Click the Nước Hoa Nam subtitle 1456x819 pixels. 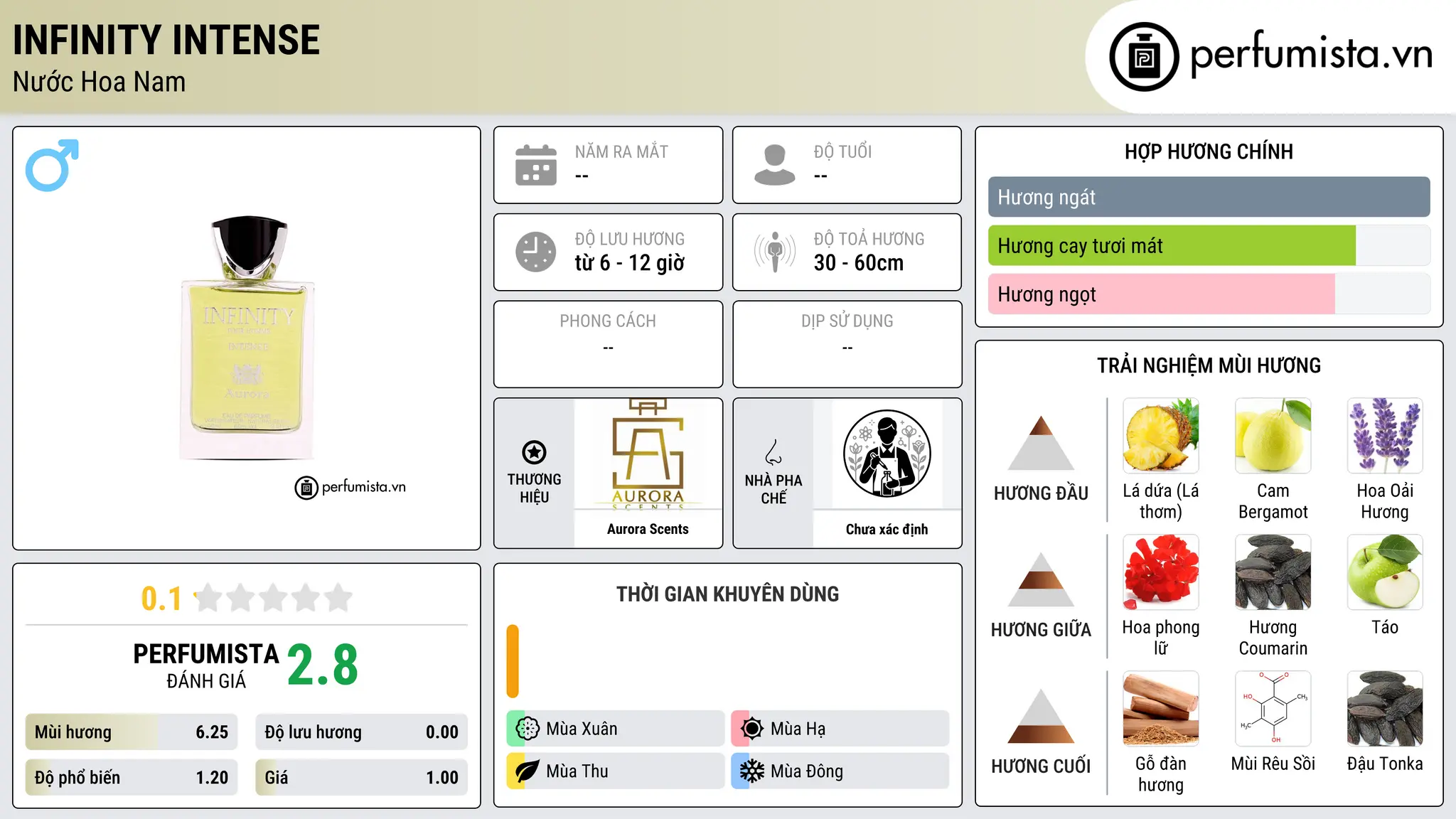coord(99,82)
